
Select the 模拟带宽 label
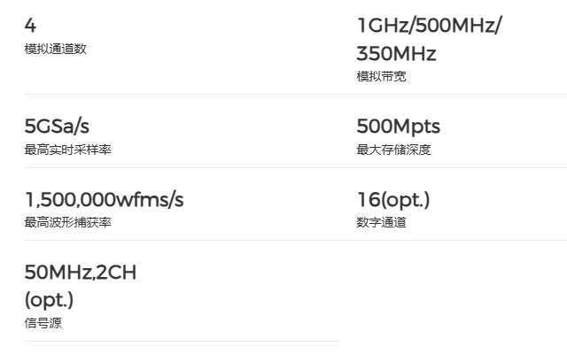pyautogui.click(x=382, y=77)
